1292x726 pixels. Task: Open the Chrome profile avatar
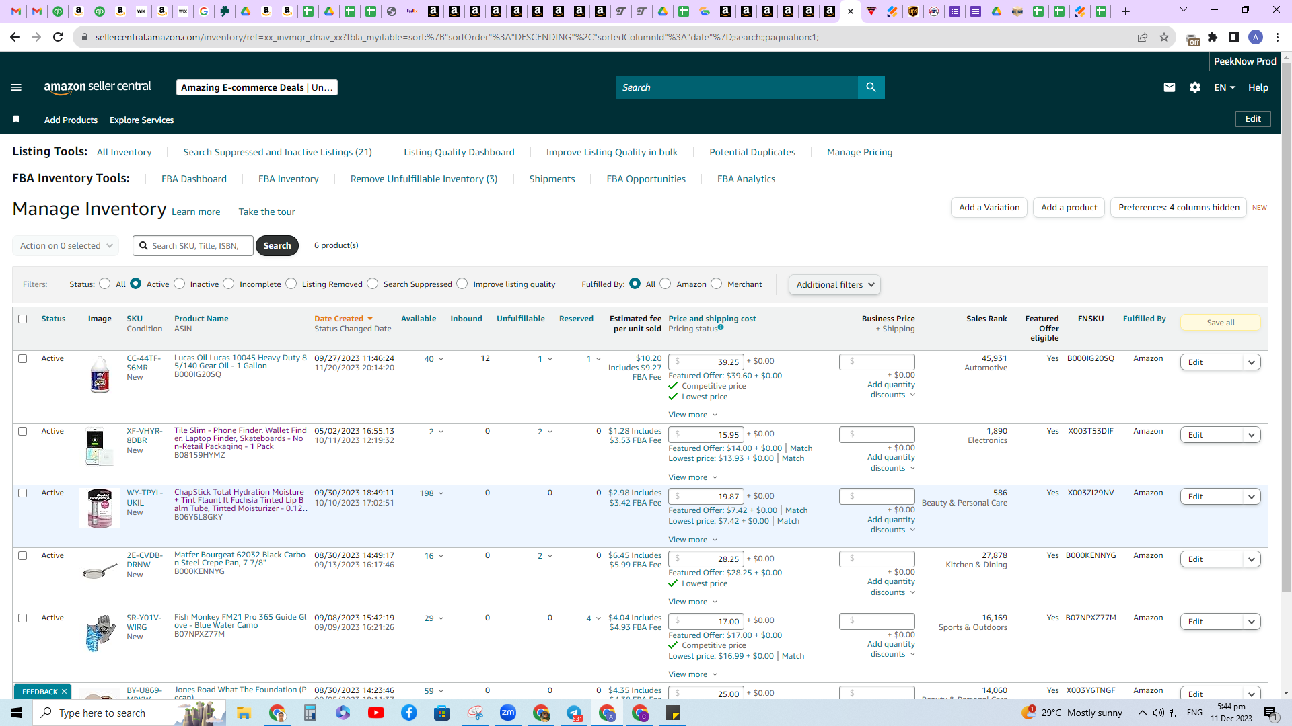1256,37
